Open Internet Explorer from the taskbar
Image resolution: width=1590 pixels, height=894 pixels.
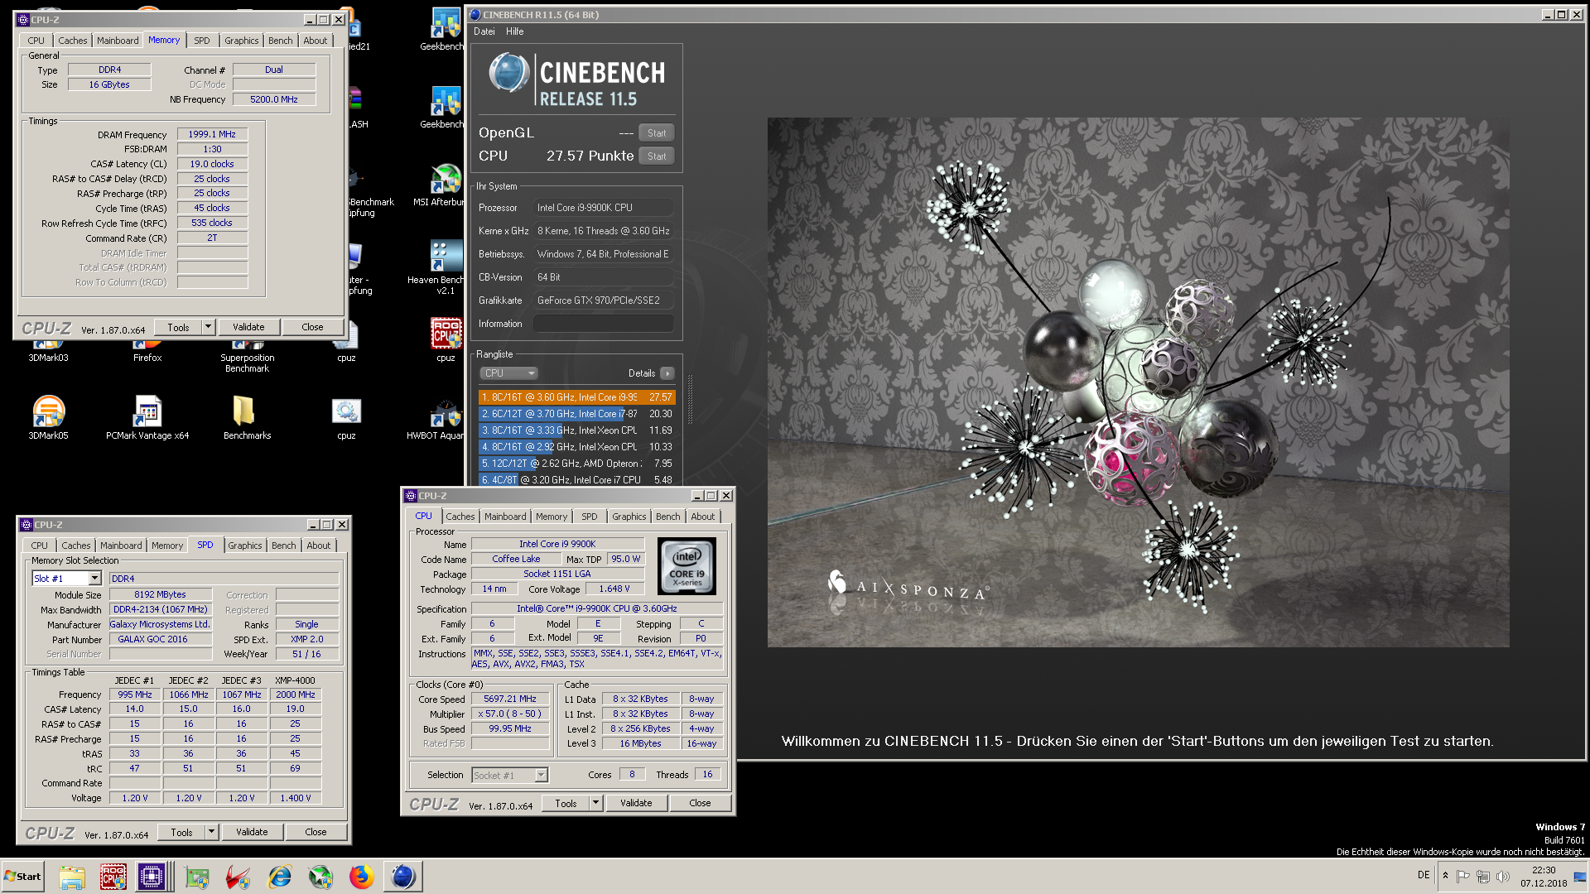pyautogui.click(x=280, y=877)
